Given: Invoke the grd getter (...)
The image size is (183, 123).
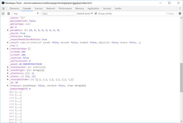Looking at the screenshot, I should pyautogui.click(x=18, y=120).
